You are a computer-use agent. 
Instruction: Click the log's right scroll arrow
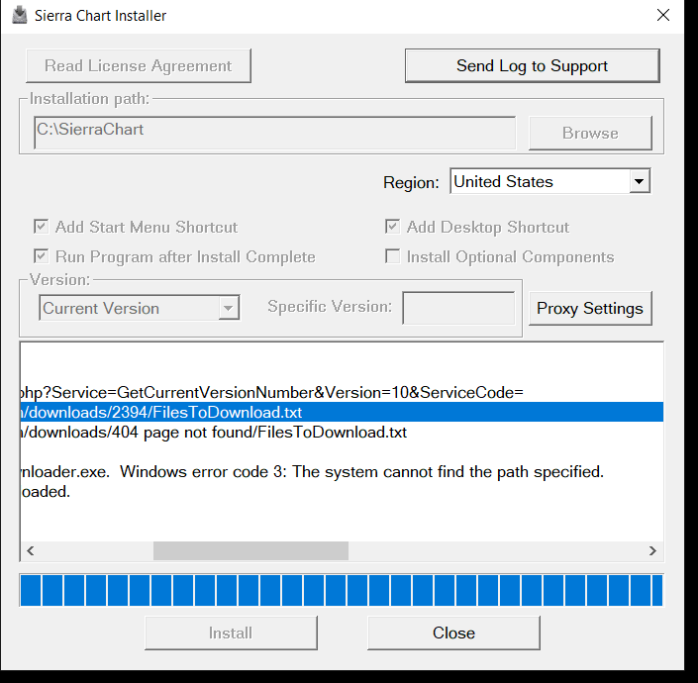pyautogui.click(x=652, y=550)
